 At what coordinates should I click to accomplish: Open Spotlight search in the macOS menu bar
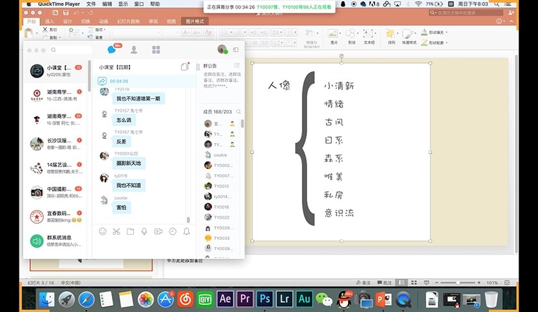click(496, 4)
